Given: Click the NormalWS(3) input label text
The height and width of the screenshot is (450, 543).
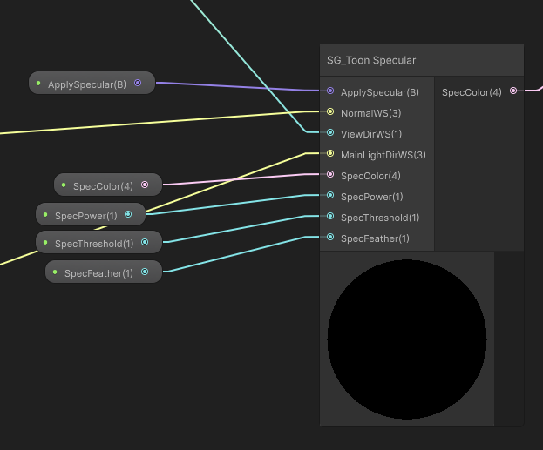Looking at the screenshot, I should click(x=371, y=113).
